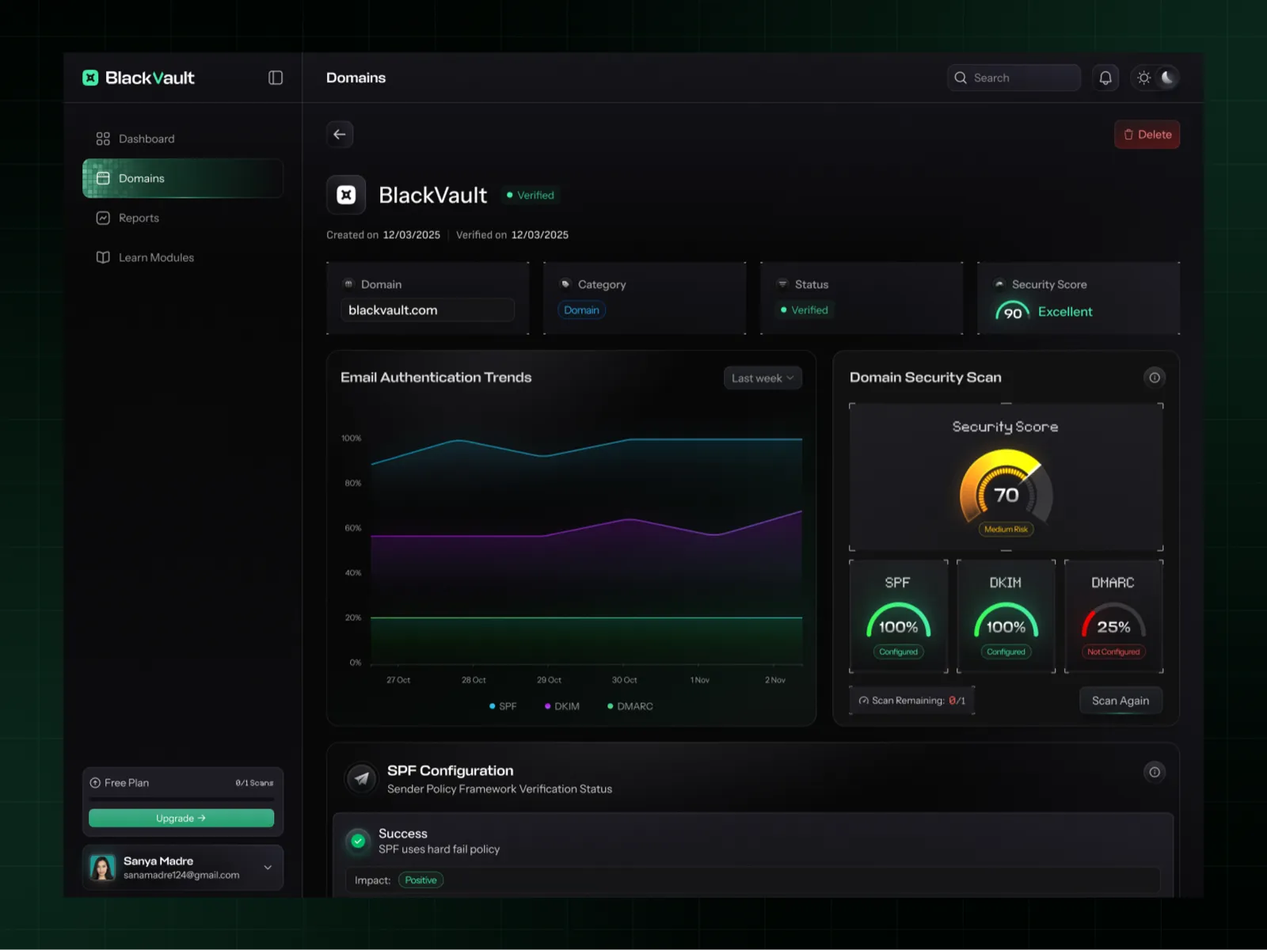Click the security score 70 gauge

(1006, 487)
